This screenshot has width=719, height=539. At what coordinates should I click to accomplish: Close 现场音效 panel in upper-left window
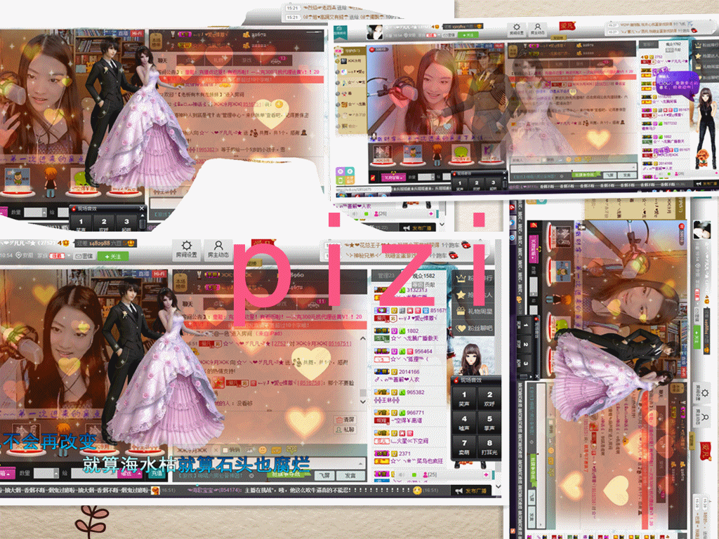click(x=142, y=208)
